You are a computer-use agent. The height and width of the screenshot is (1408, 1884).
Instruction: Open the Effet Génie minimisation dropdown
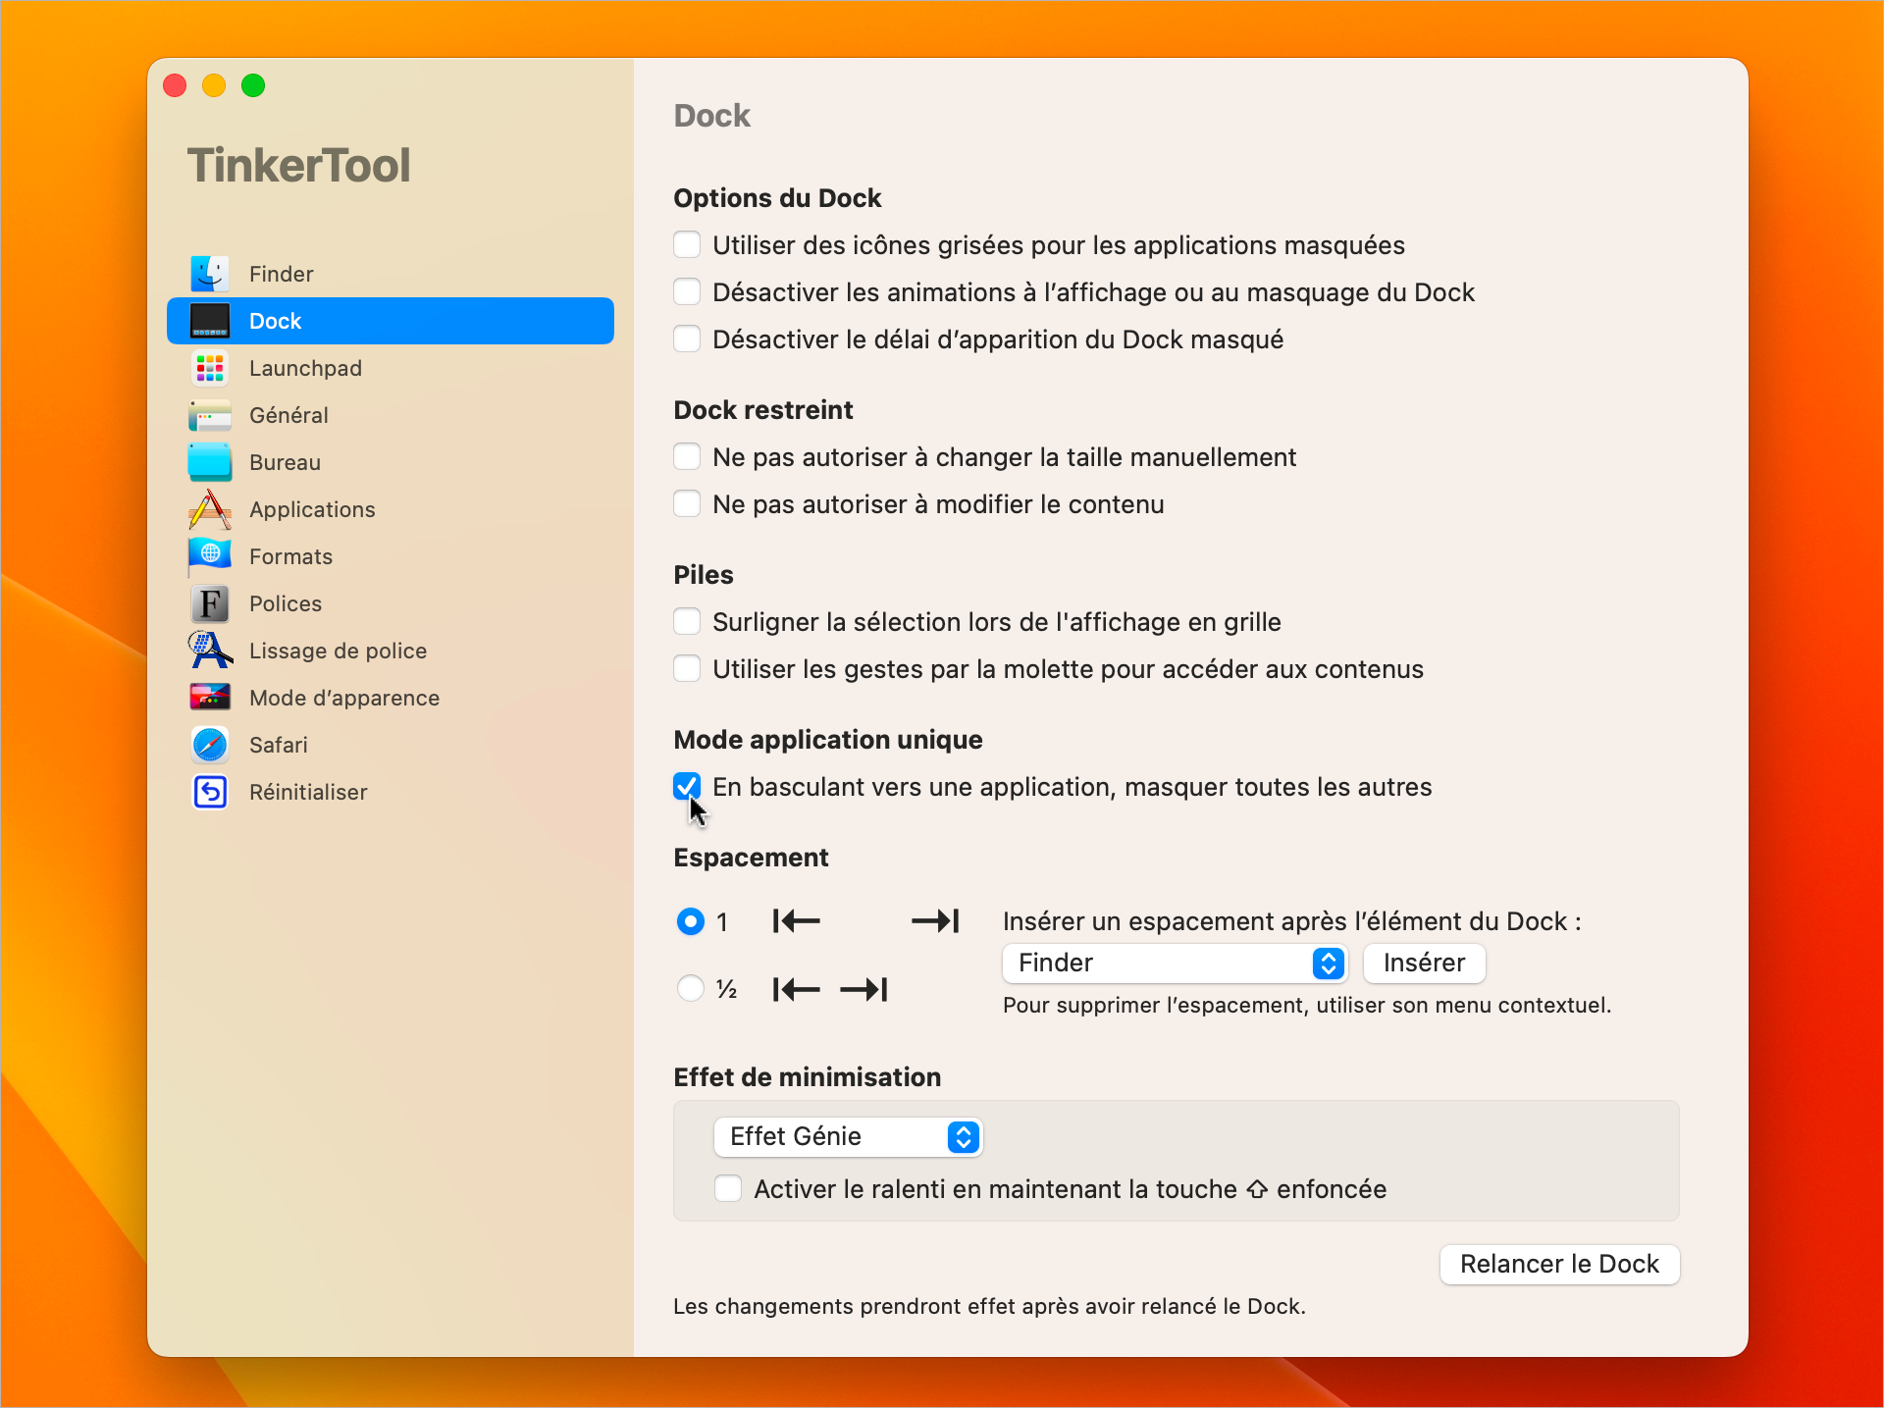click(848, 1136)
